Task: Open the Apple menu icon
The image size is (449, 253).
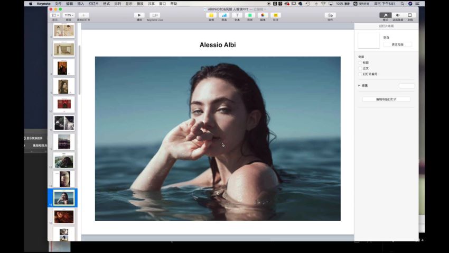Action: pos(30,4)
